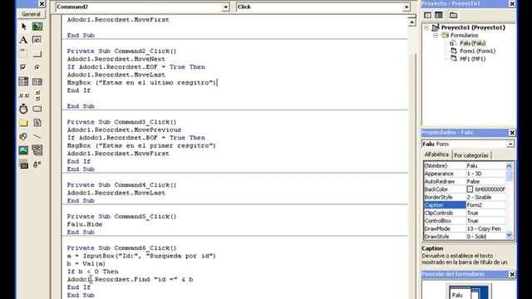532x299 pixels.
Task: Select the Adodc data control tool
Action: [37, 164]
